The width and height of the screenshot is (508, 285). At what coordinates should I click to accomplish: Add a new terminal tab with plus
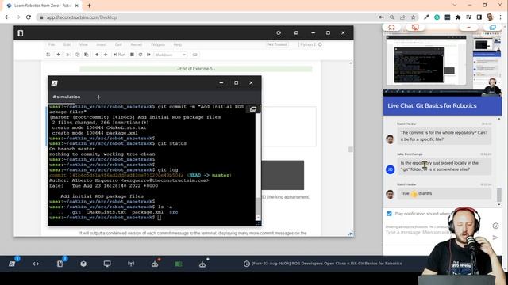pos(98,97)
